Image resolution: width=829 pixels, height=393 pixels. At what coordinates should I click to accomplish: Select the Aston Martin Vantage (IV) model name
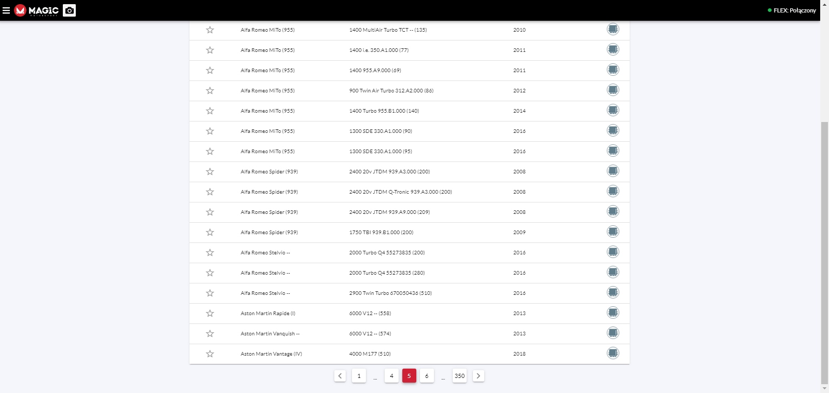coord(271,354)
